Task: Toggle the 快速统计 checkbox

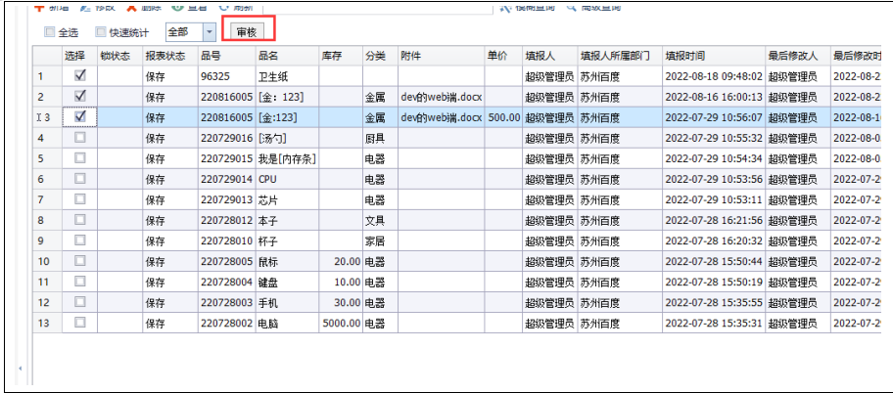Action: pos(101,32)
